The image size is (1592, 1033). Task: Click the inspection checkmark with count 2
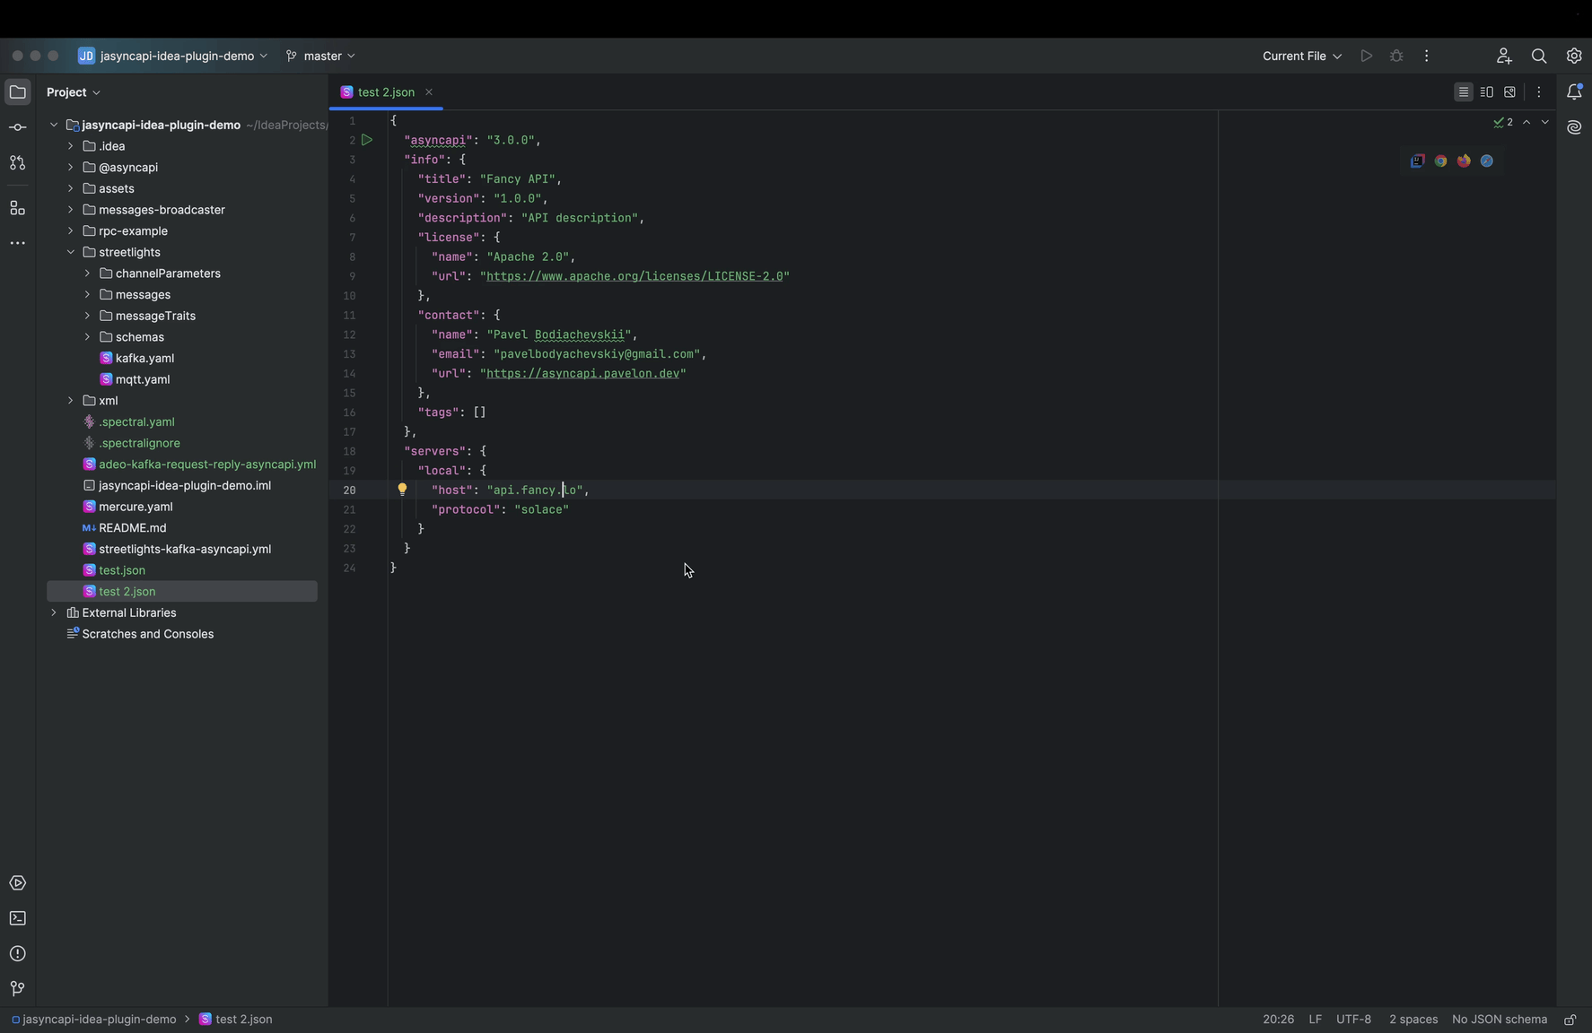1503,122
